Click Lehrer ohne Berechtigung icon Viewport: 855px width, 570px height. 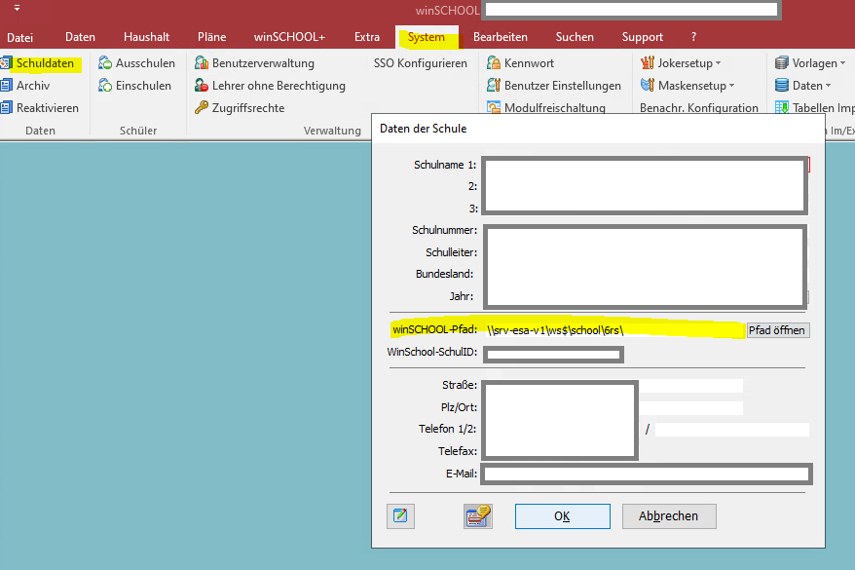point(202,85)
